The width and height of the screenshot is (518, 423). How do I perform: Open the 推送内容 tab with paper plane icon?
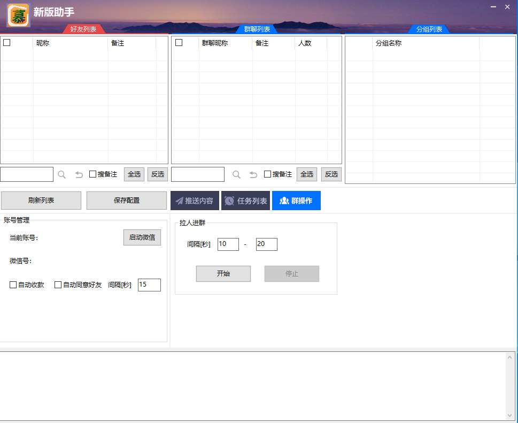pos(195,201)
